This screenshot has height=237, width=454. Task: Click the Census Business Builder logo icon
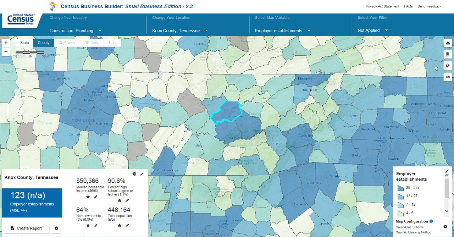click(52, 6)
